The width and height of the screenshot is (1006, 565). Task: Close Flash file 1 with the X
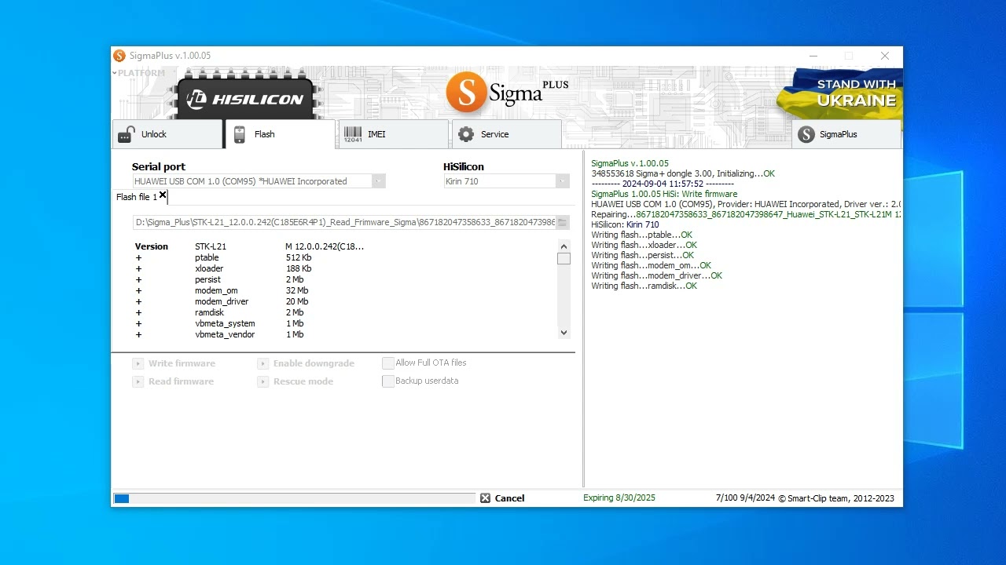coord(163,195)
